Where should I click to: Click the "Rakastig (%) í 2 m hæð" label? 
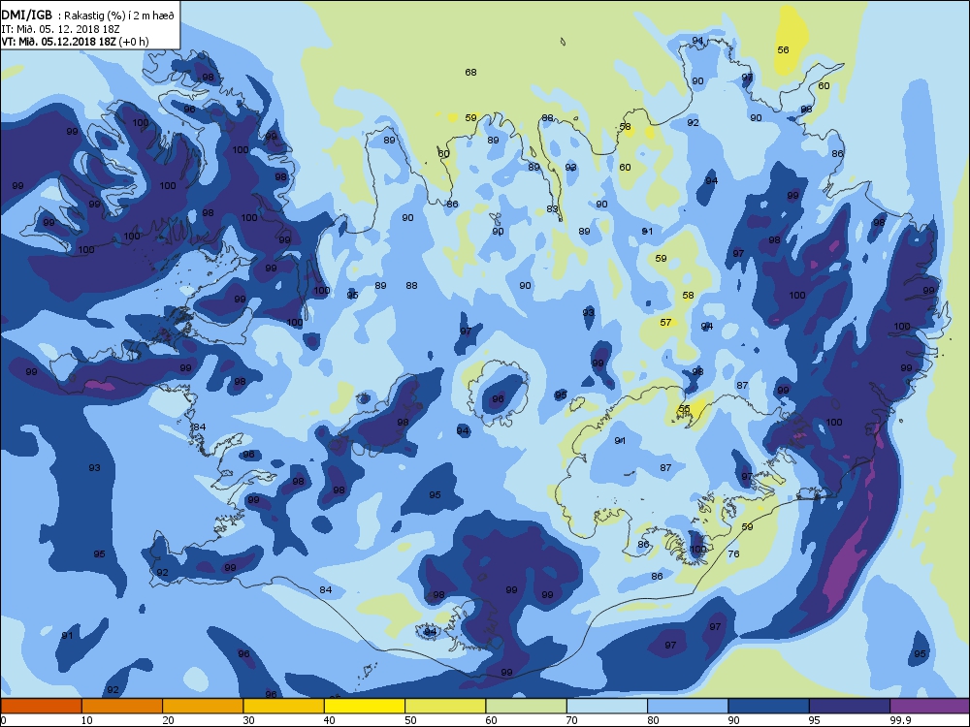point(120,16)
